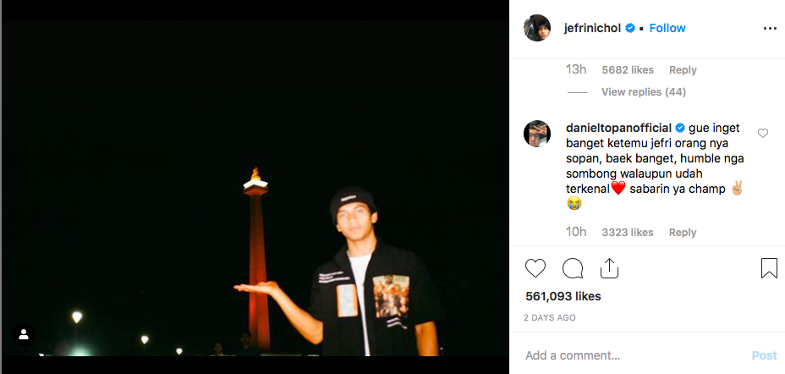View the 3323 likes on comment
This screenshot has width=785, height=374.
click(627, 233)
